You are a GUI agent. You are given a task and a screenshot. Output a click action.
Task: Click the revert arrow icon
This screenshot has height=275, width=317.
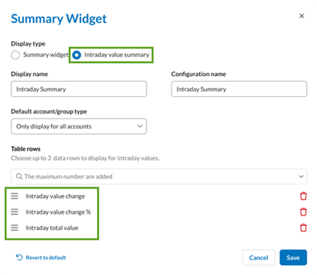coord(19,257)
